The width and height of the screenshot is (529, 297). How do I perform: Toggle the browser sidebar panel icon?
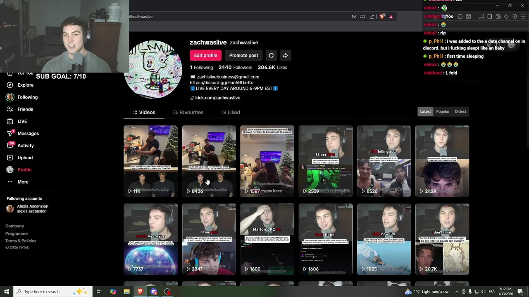tap(490, 16)
